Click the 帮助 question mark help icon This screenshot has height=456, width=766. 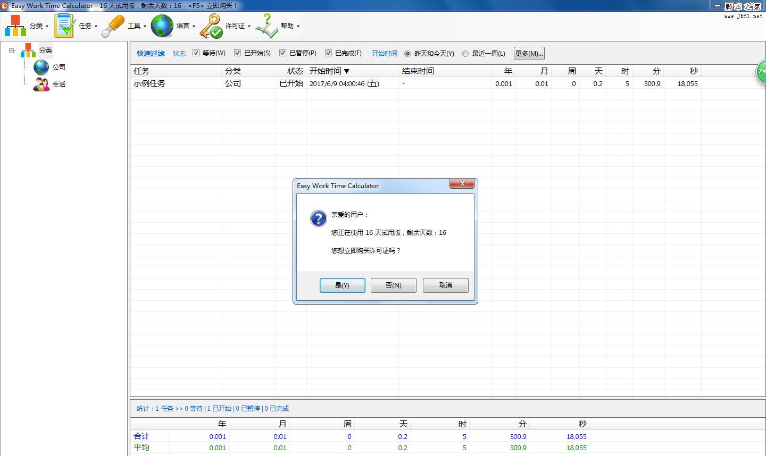point(267,26)
